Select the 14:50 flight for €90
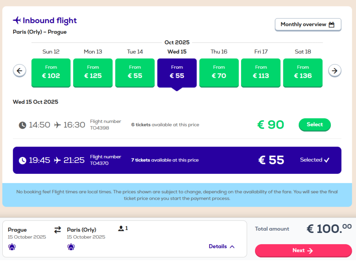356x265 pixels. [x=315, y=125]
